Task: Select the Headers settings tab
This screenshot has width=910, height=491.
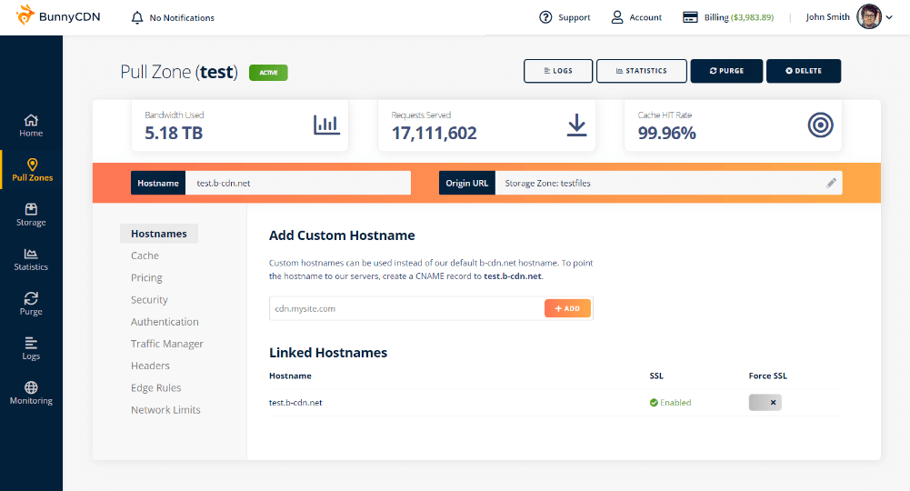Action: pos(150,366)
